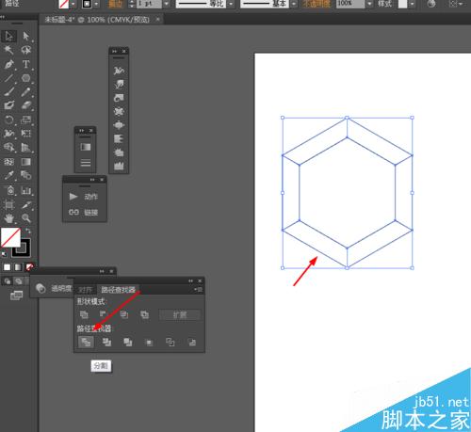The image size is (471, 432).
Task: Select the Direct Selection tool
Action: pos(25,36)
